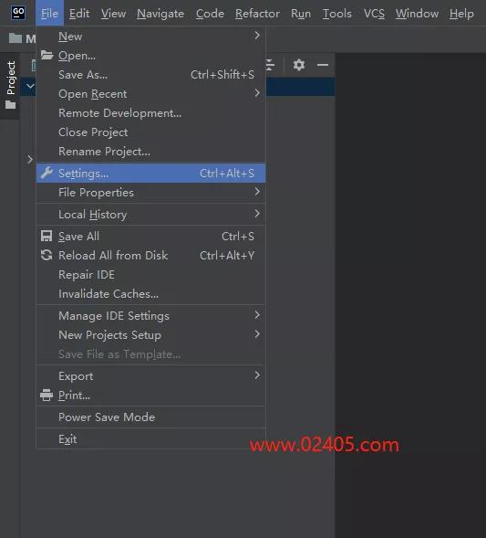This screenshot has height=538, width=486.
Task: Click the GoLand logo icon
Action: [18, 13]
